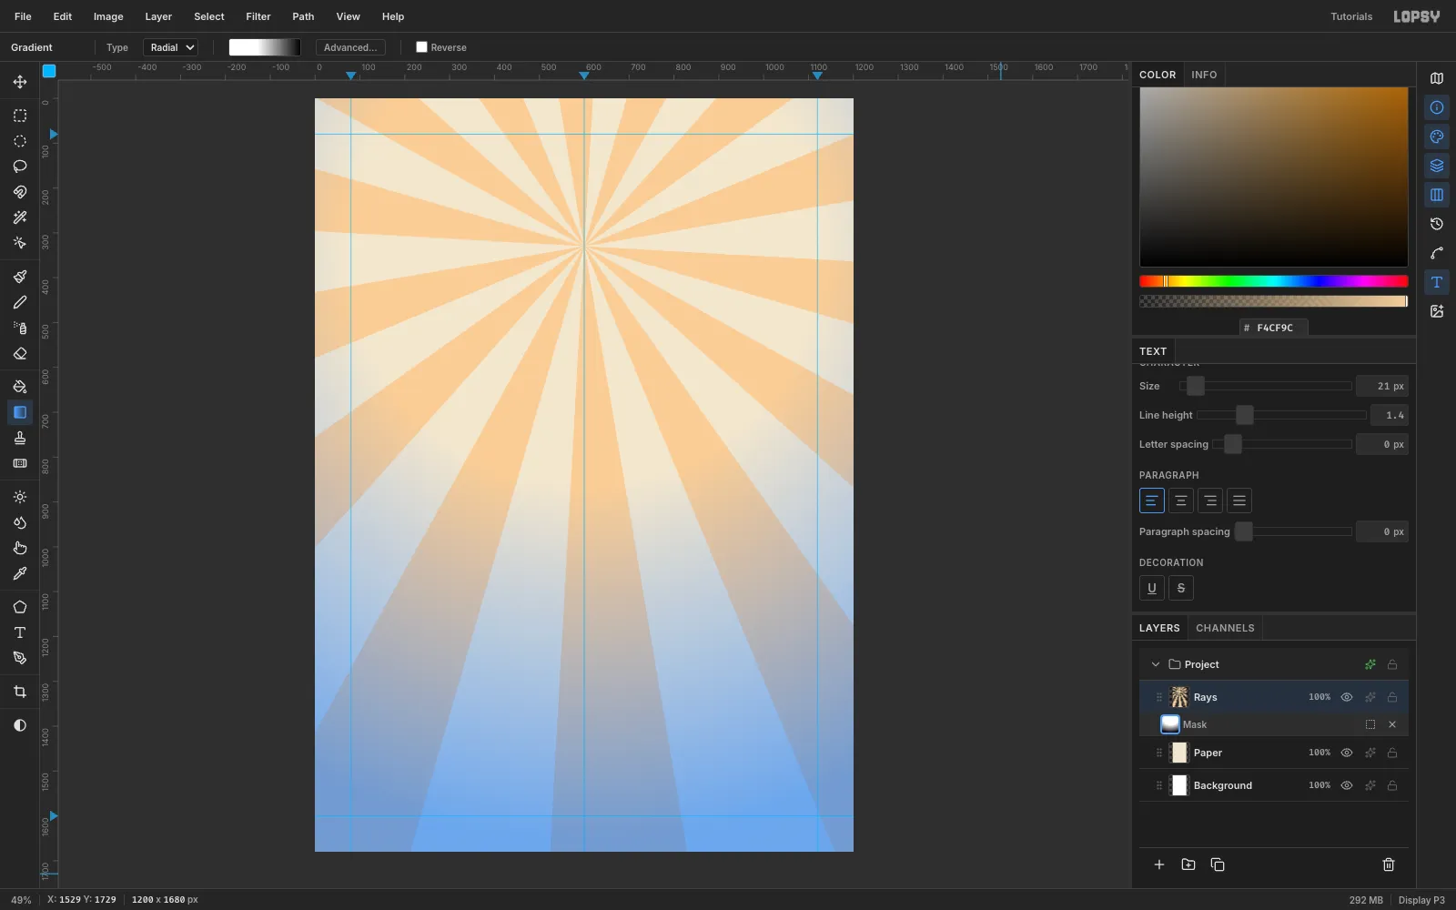Select the Gradient tool
1456x910 pixels.
click(20, 412)
